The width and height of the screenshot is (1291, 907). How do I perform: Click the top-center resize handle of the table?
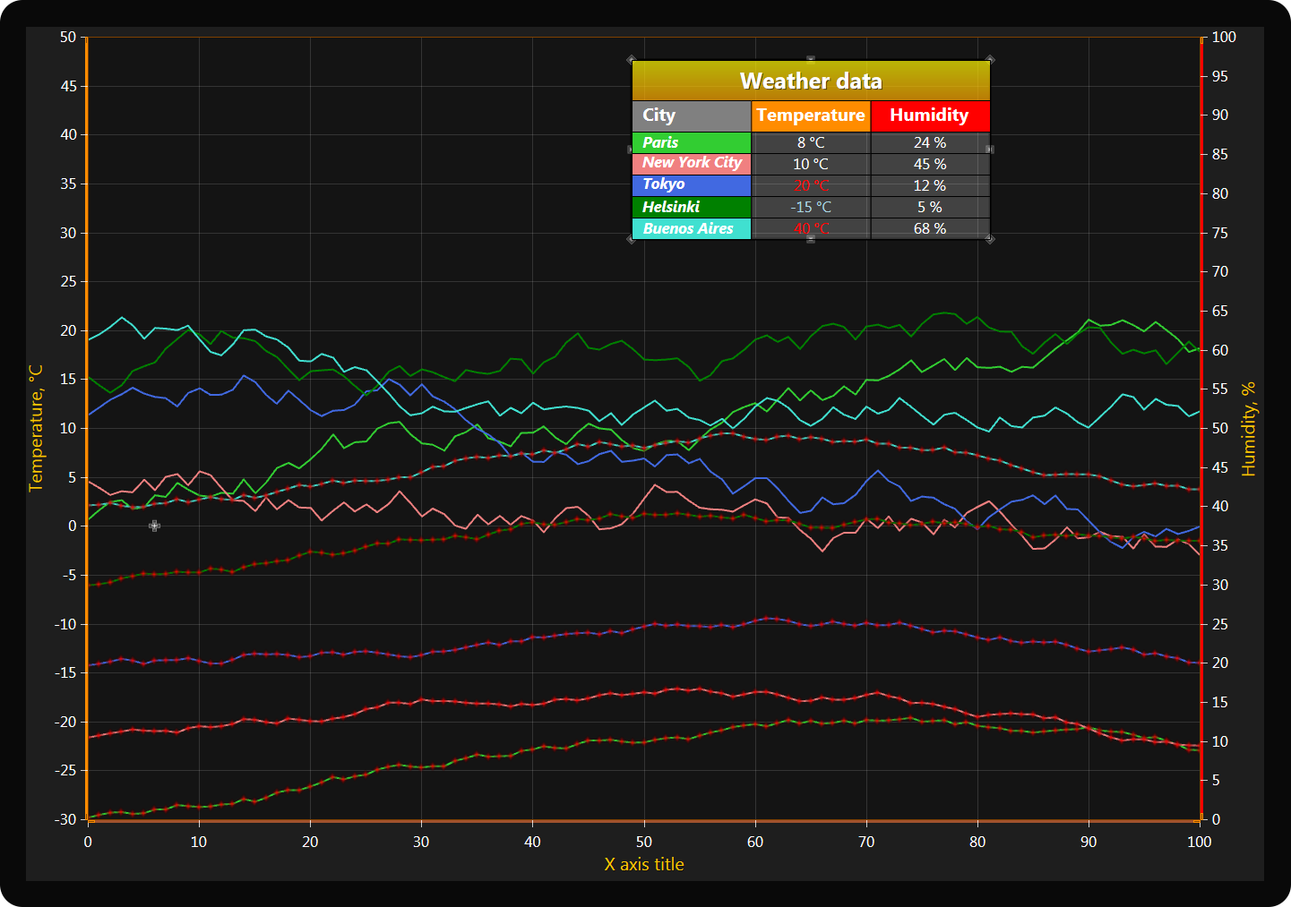point(811,60)
